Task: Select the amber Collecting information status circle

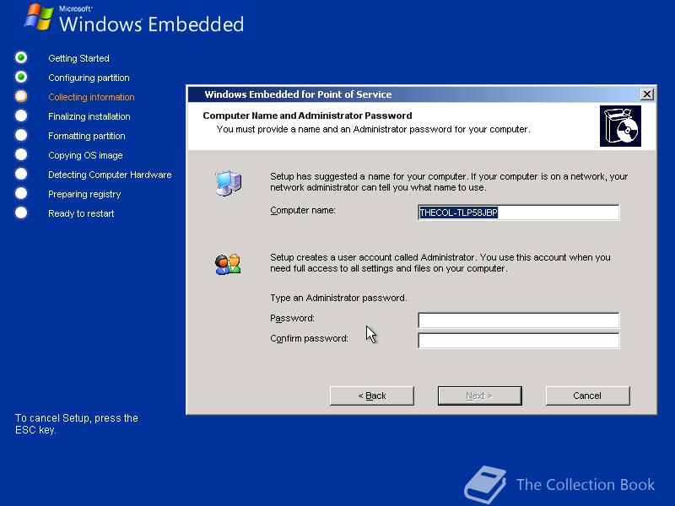Action: (20, 97)
